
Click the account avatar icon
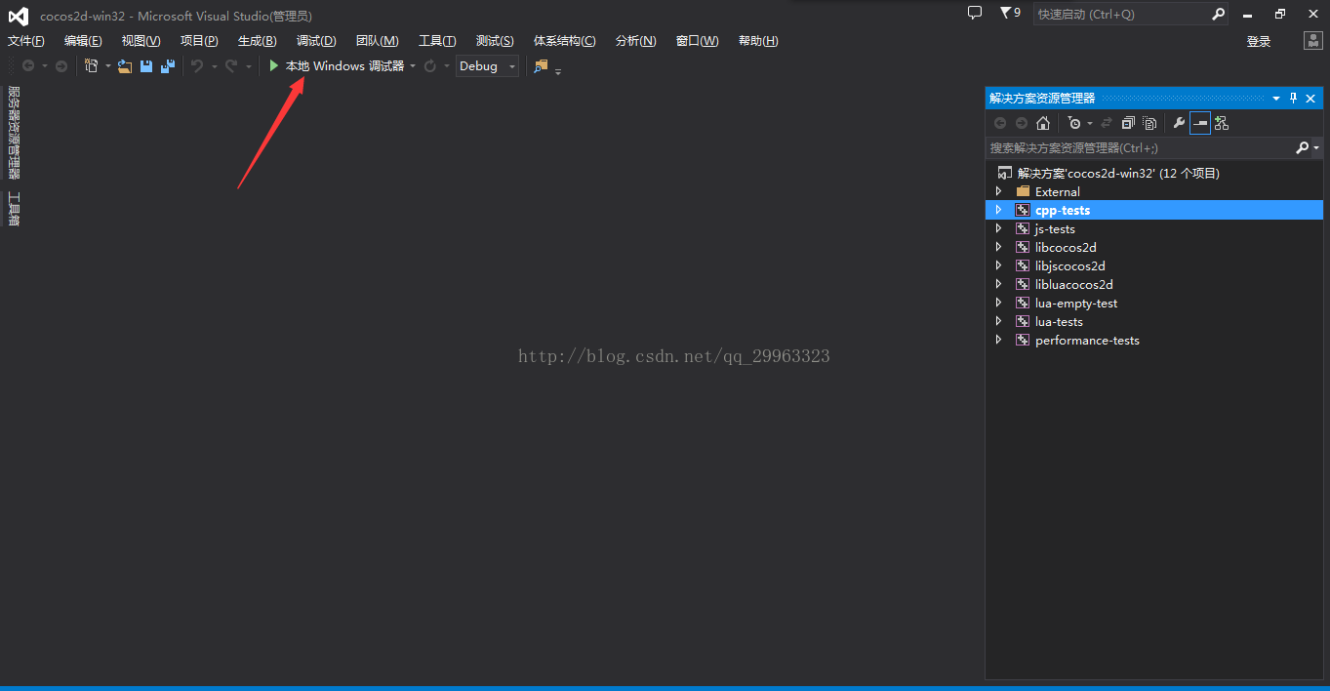point(1313,41)
